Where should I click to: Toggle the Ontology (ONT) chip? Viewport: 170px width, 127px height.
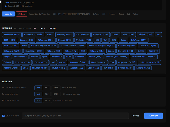click(x=139, y=40)
